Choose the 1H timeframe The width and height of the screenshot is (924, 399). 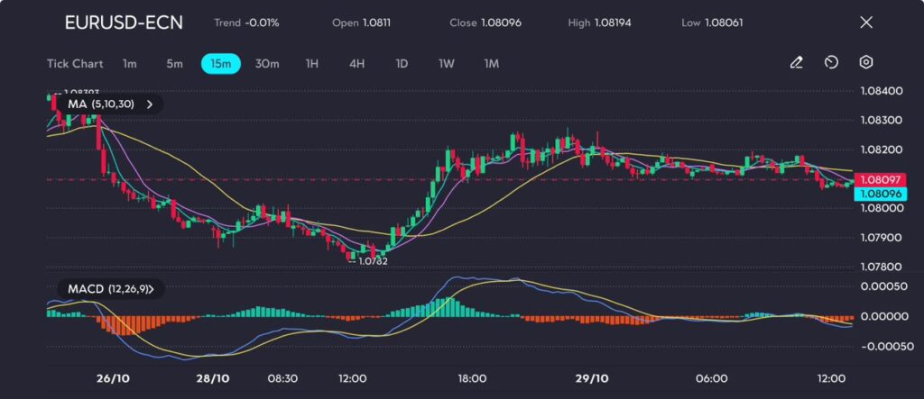pos(312,64)
